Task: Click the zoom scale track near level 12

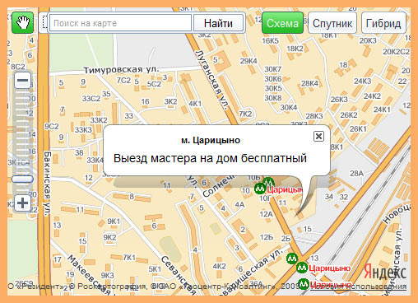Action: tap(22, 113)
